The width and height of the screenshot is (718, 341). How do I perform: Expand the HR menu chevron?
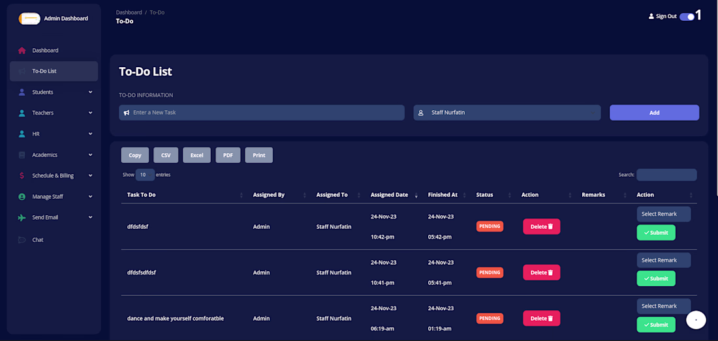click(x=90, y=134)
